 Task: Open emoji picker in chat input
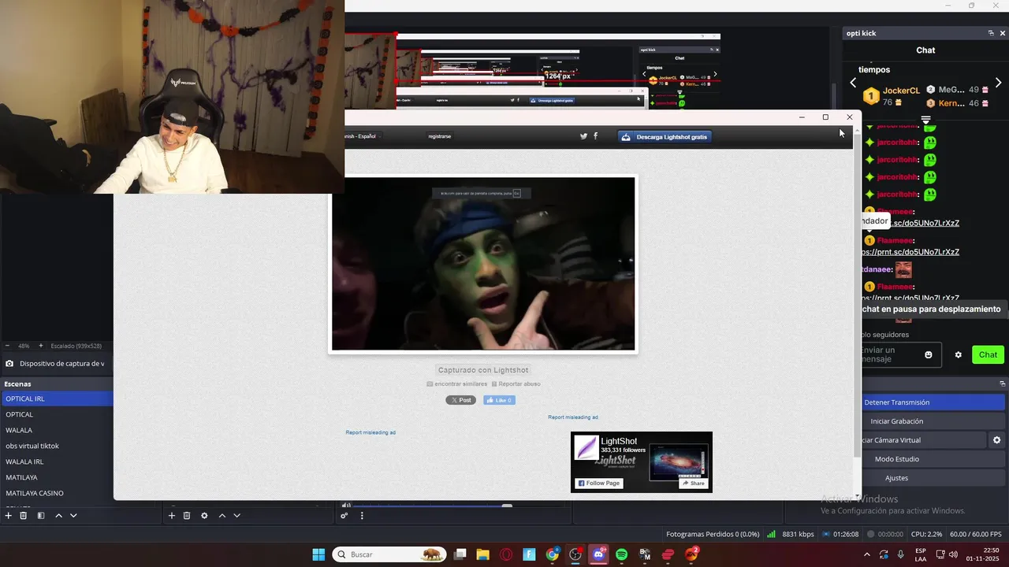[x=928, y=354]
